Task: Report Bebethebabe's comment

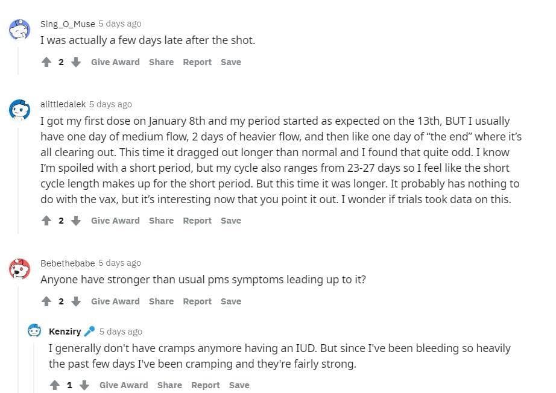Action: coord(197,301)
